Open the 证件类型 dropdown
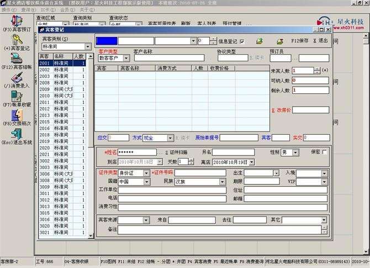 146,174
